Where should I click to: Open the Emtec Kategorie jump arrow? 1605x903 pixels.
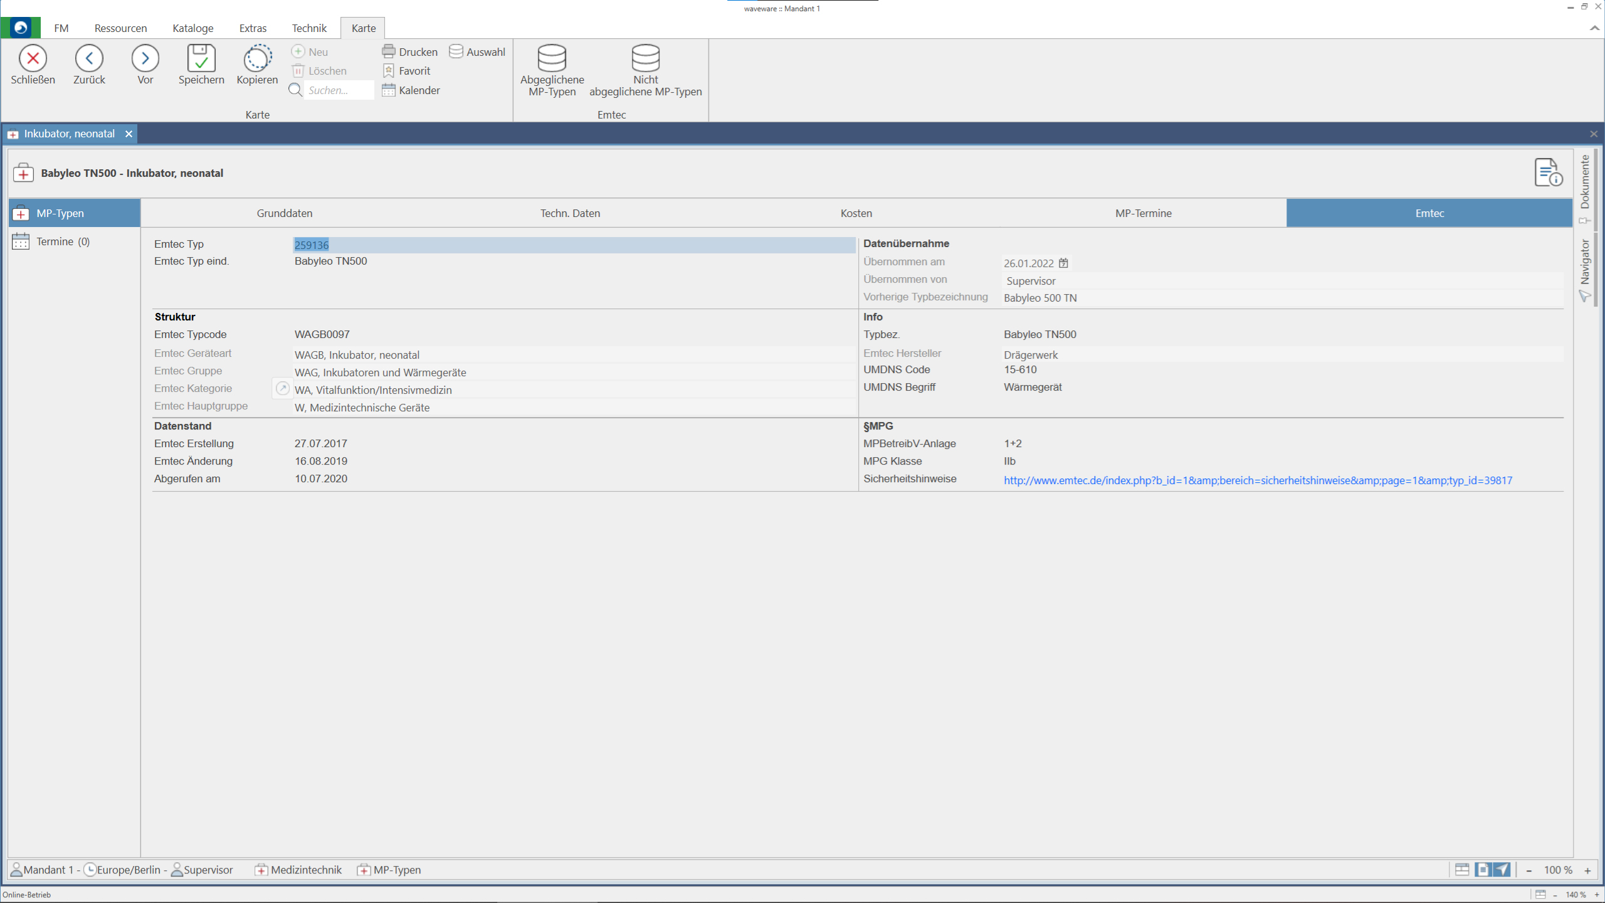click(x=283, y=388)
